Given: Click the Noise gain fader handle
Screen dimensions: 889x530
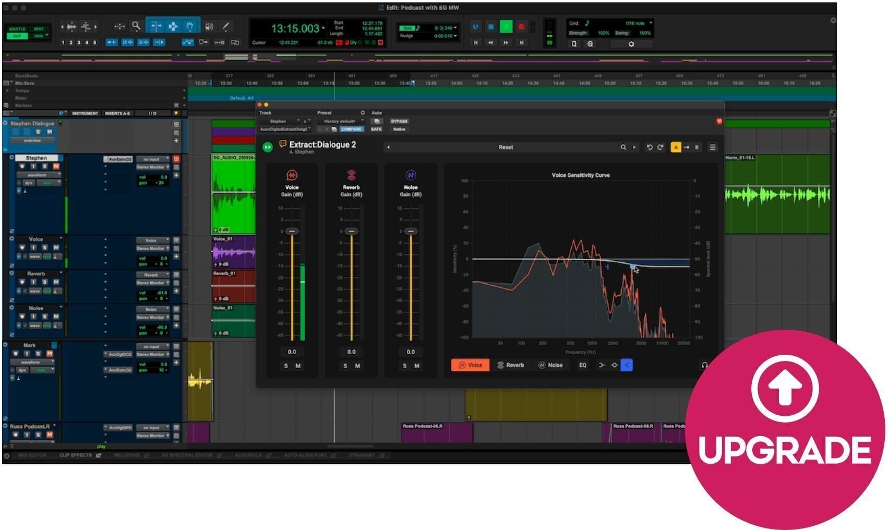Looking at the screenshot, I should pyautogui.click(x=411, y=231).
